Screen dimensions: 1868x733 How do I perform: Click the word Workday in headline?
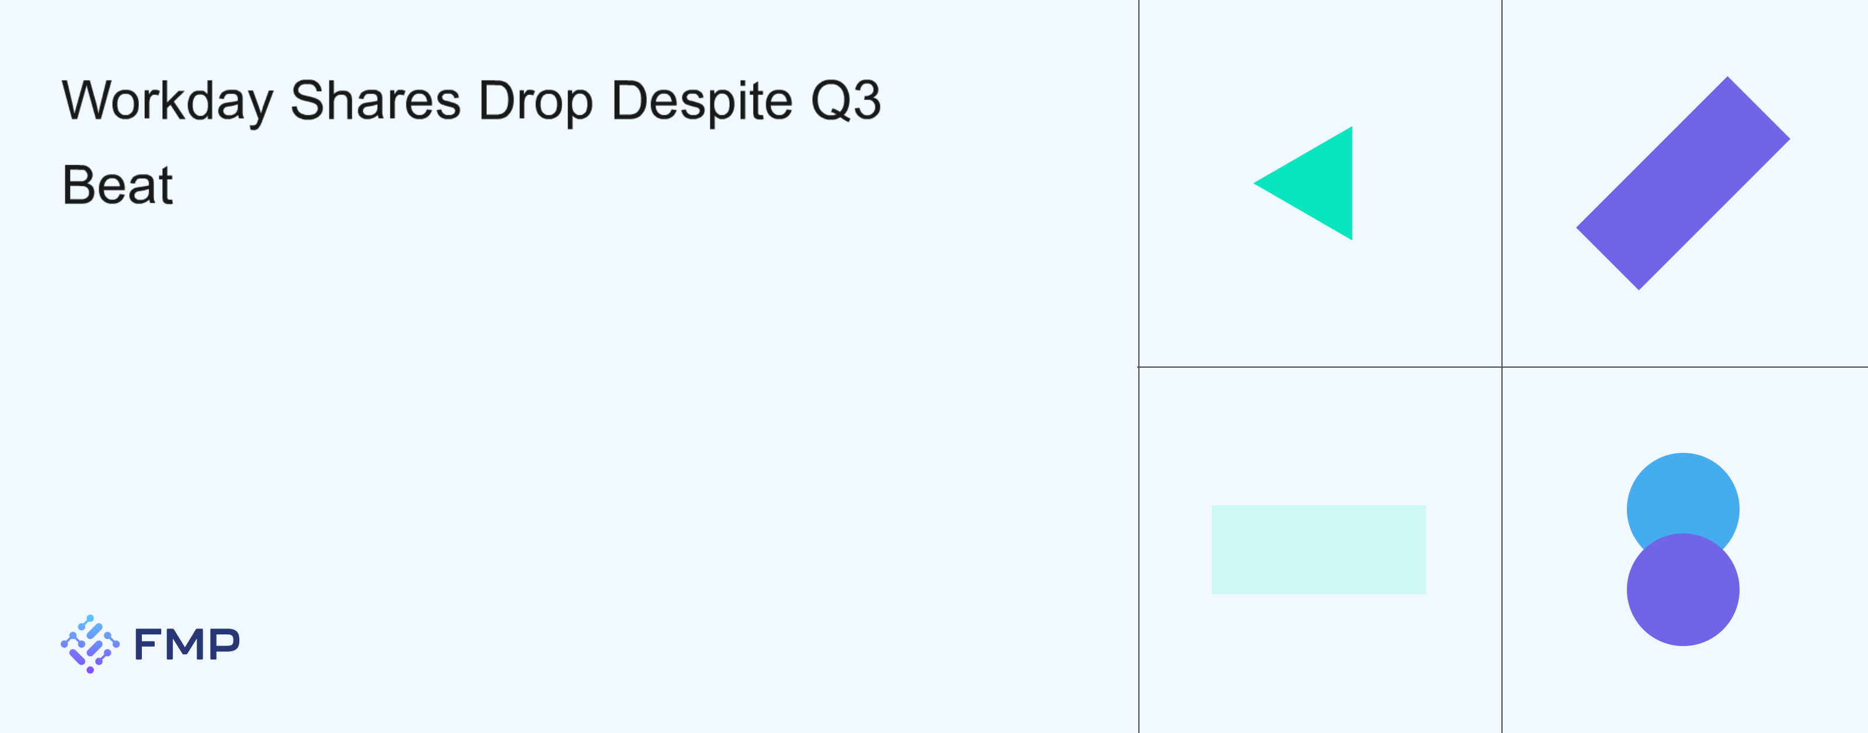168,102
